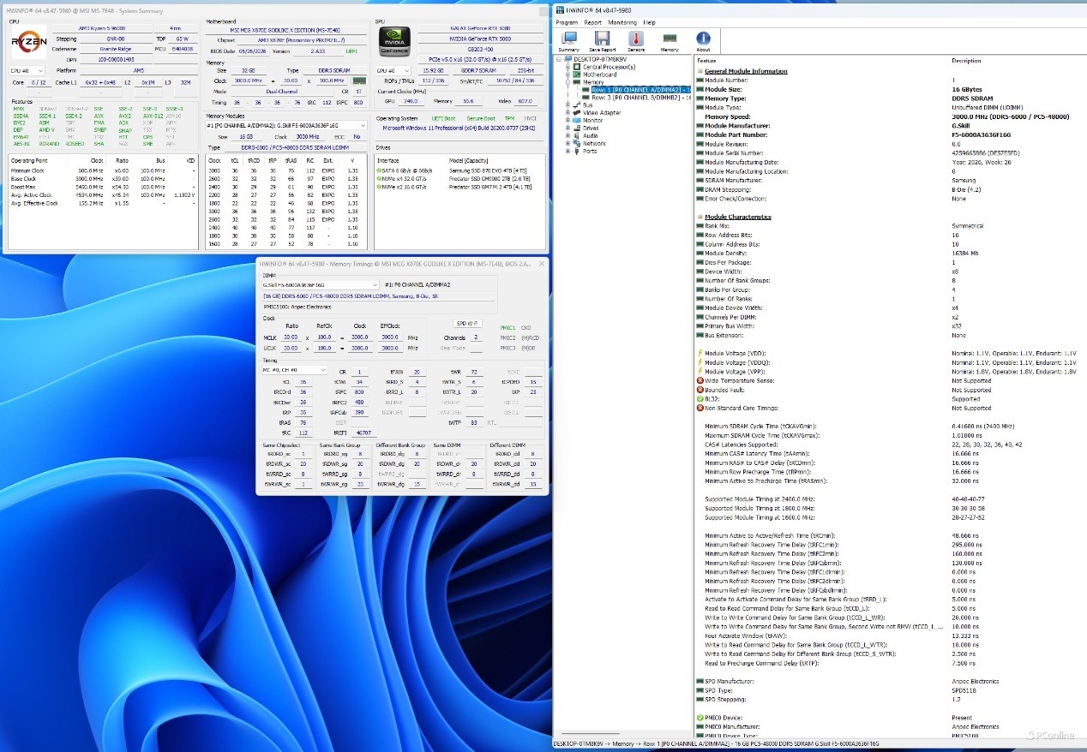1087x752 pixels.
Task: Open the MC #0, CH #0 dropdown
Action: tap(295, 370)
